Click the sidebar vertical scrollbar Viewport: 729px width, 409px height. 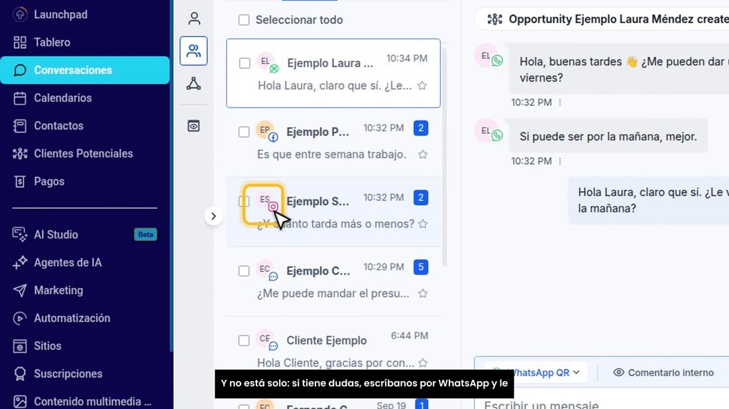(171, 177)
